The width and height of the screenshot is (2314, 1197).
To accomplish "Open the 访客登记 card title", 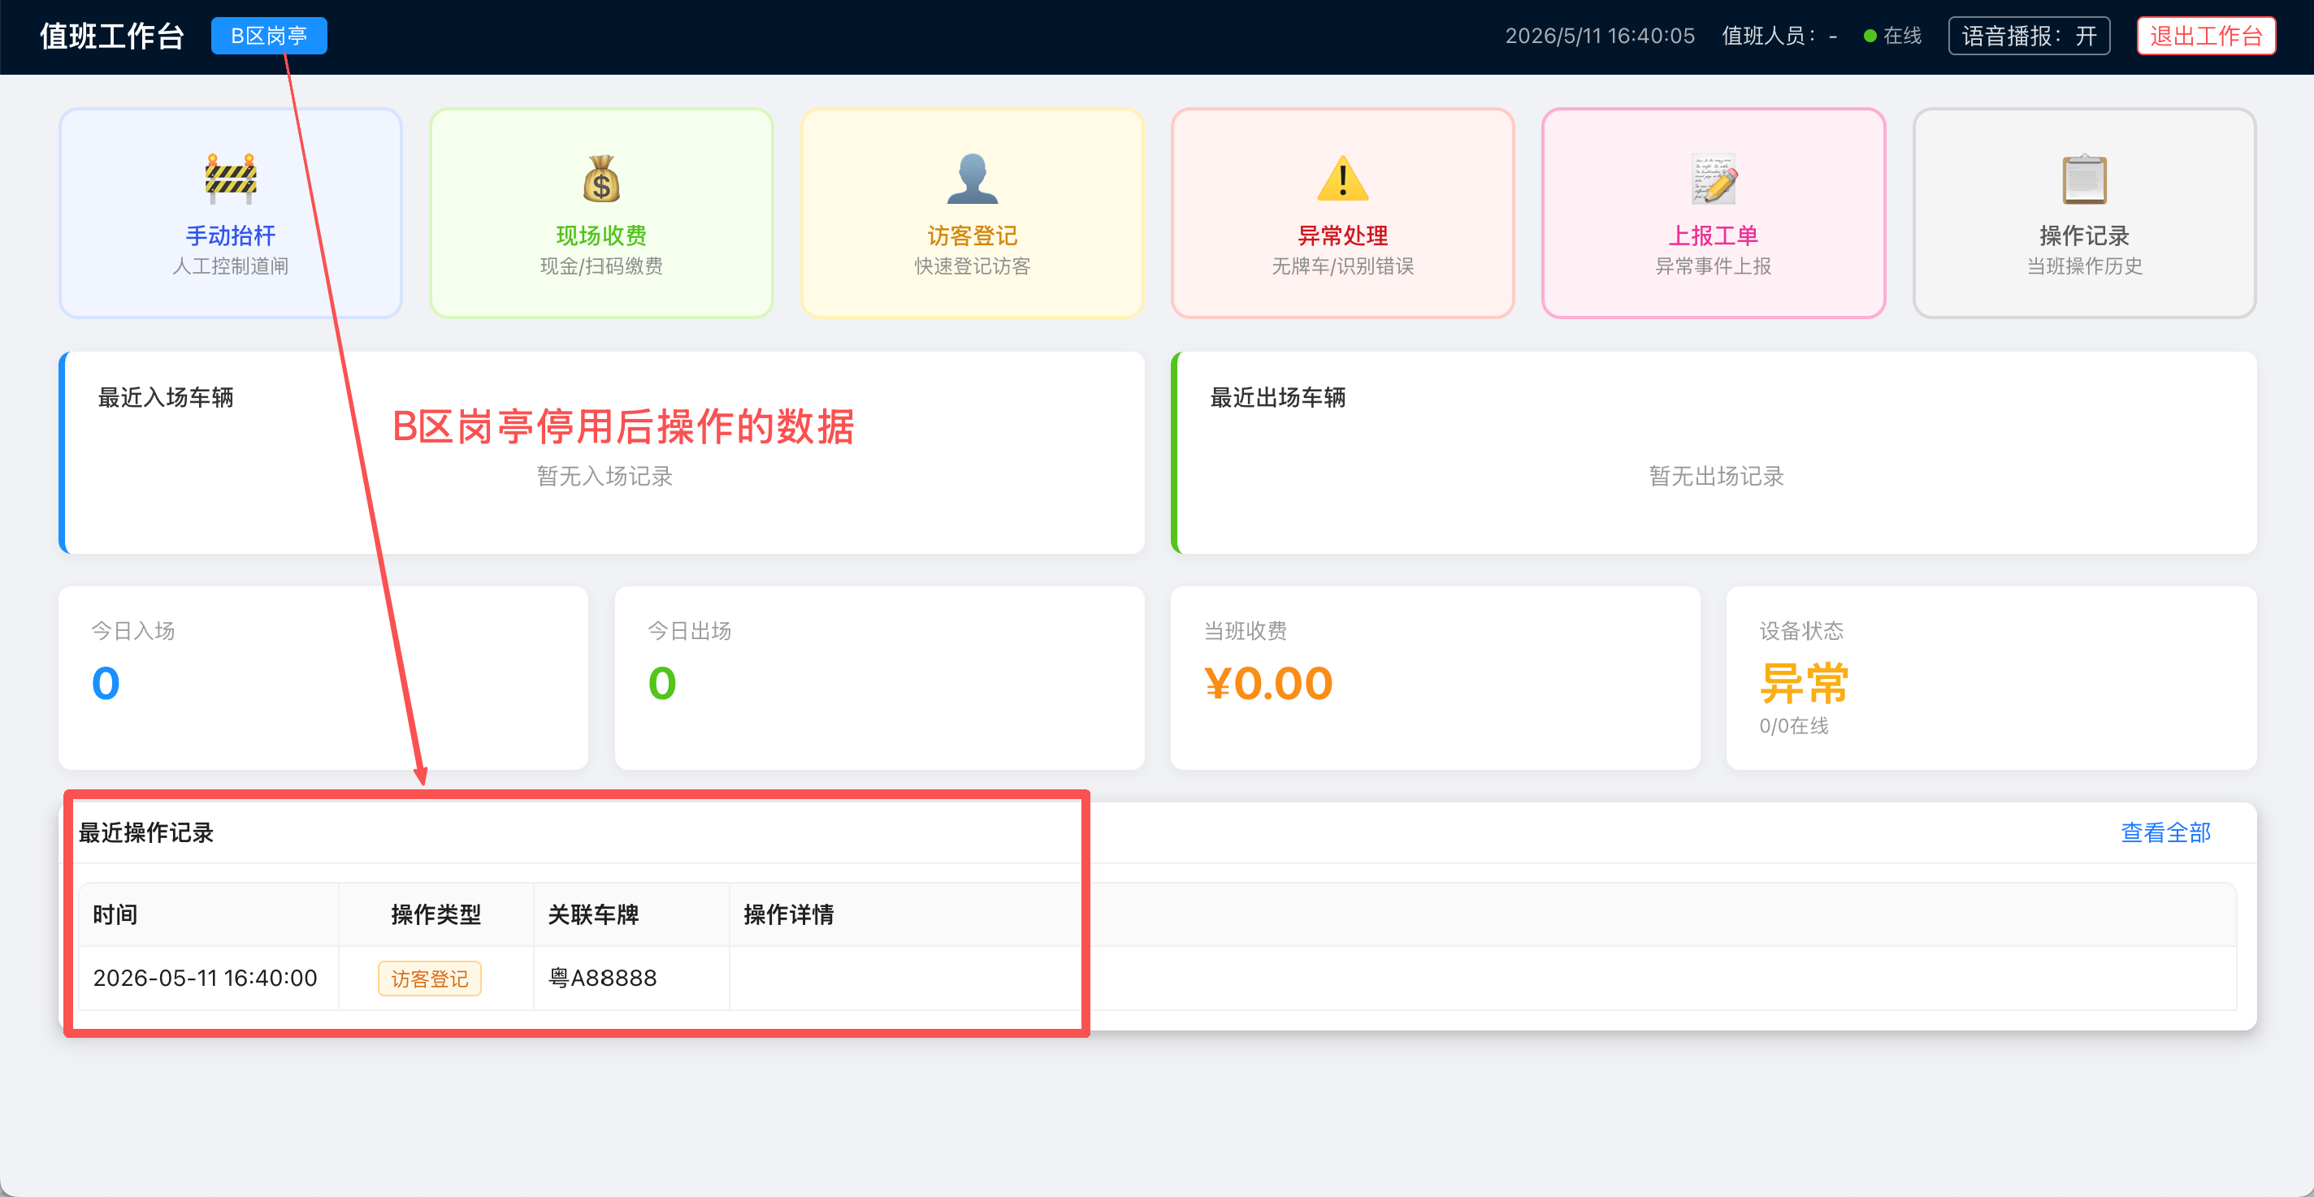I will (x=972, y=236).
